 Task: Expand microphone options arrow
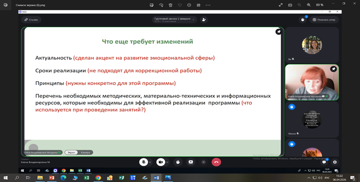coord(150,162)
